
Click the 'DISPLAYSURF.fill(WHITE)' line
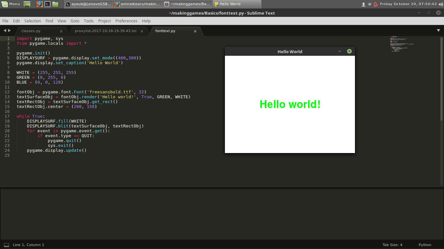[x=57, y=121]
